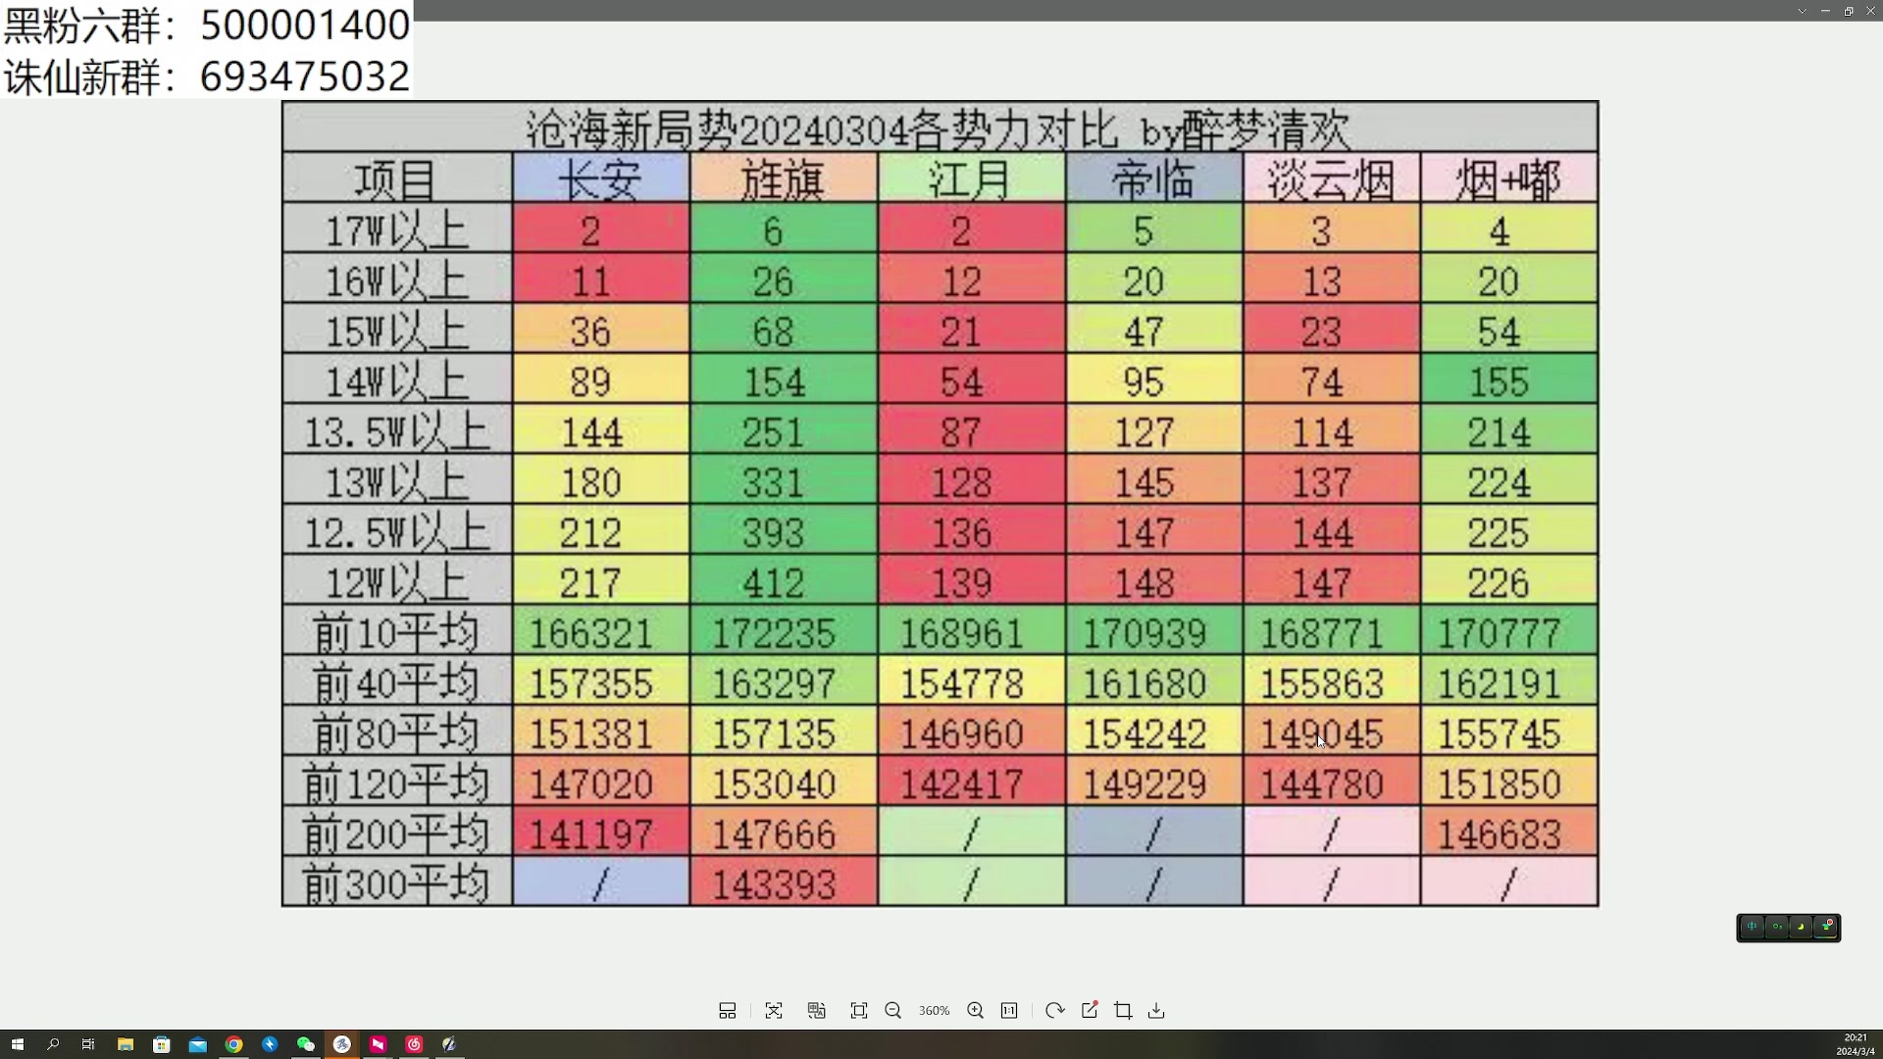1883x1059 pixels.
Task: Open Windows Search from the taskbar
Action: [52, 1044]
